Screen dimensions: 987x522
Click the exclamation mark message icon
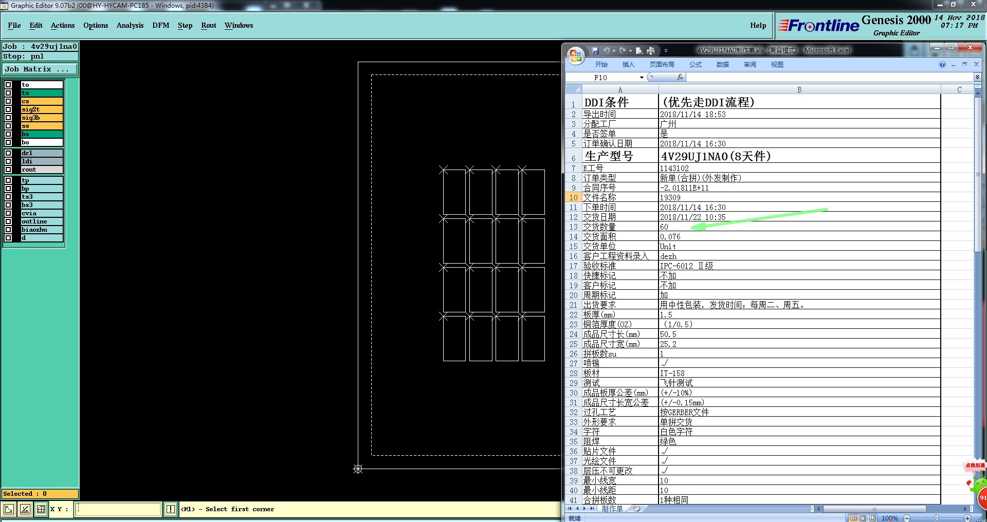tap(171, 509)
